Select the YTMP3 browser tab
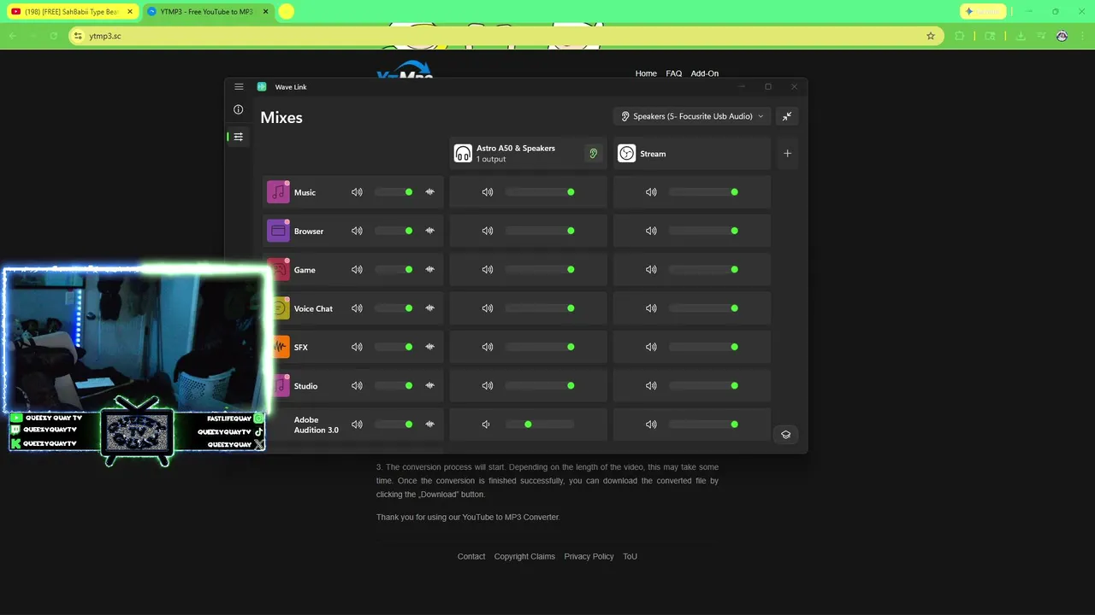Screen dimensions: 1095x615 [x=206, y=11]
